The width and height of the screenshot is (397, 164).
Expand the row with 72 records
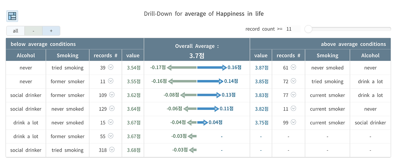tap(293, 81)
